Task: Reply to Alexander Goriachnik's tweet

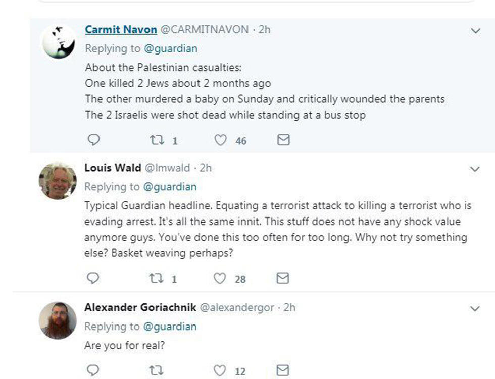Action: click(93, 370)
